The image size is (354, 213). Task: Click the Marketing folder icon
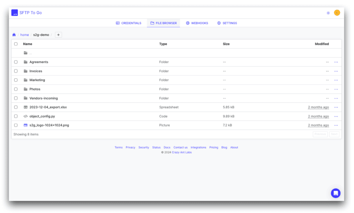[26, 80]
